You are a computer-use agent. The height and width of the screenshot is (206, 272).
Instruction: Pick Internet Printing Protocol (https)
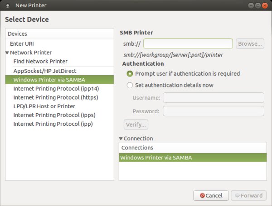coord(59,97)
